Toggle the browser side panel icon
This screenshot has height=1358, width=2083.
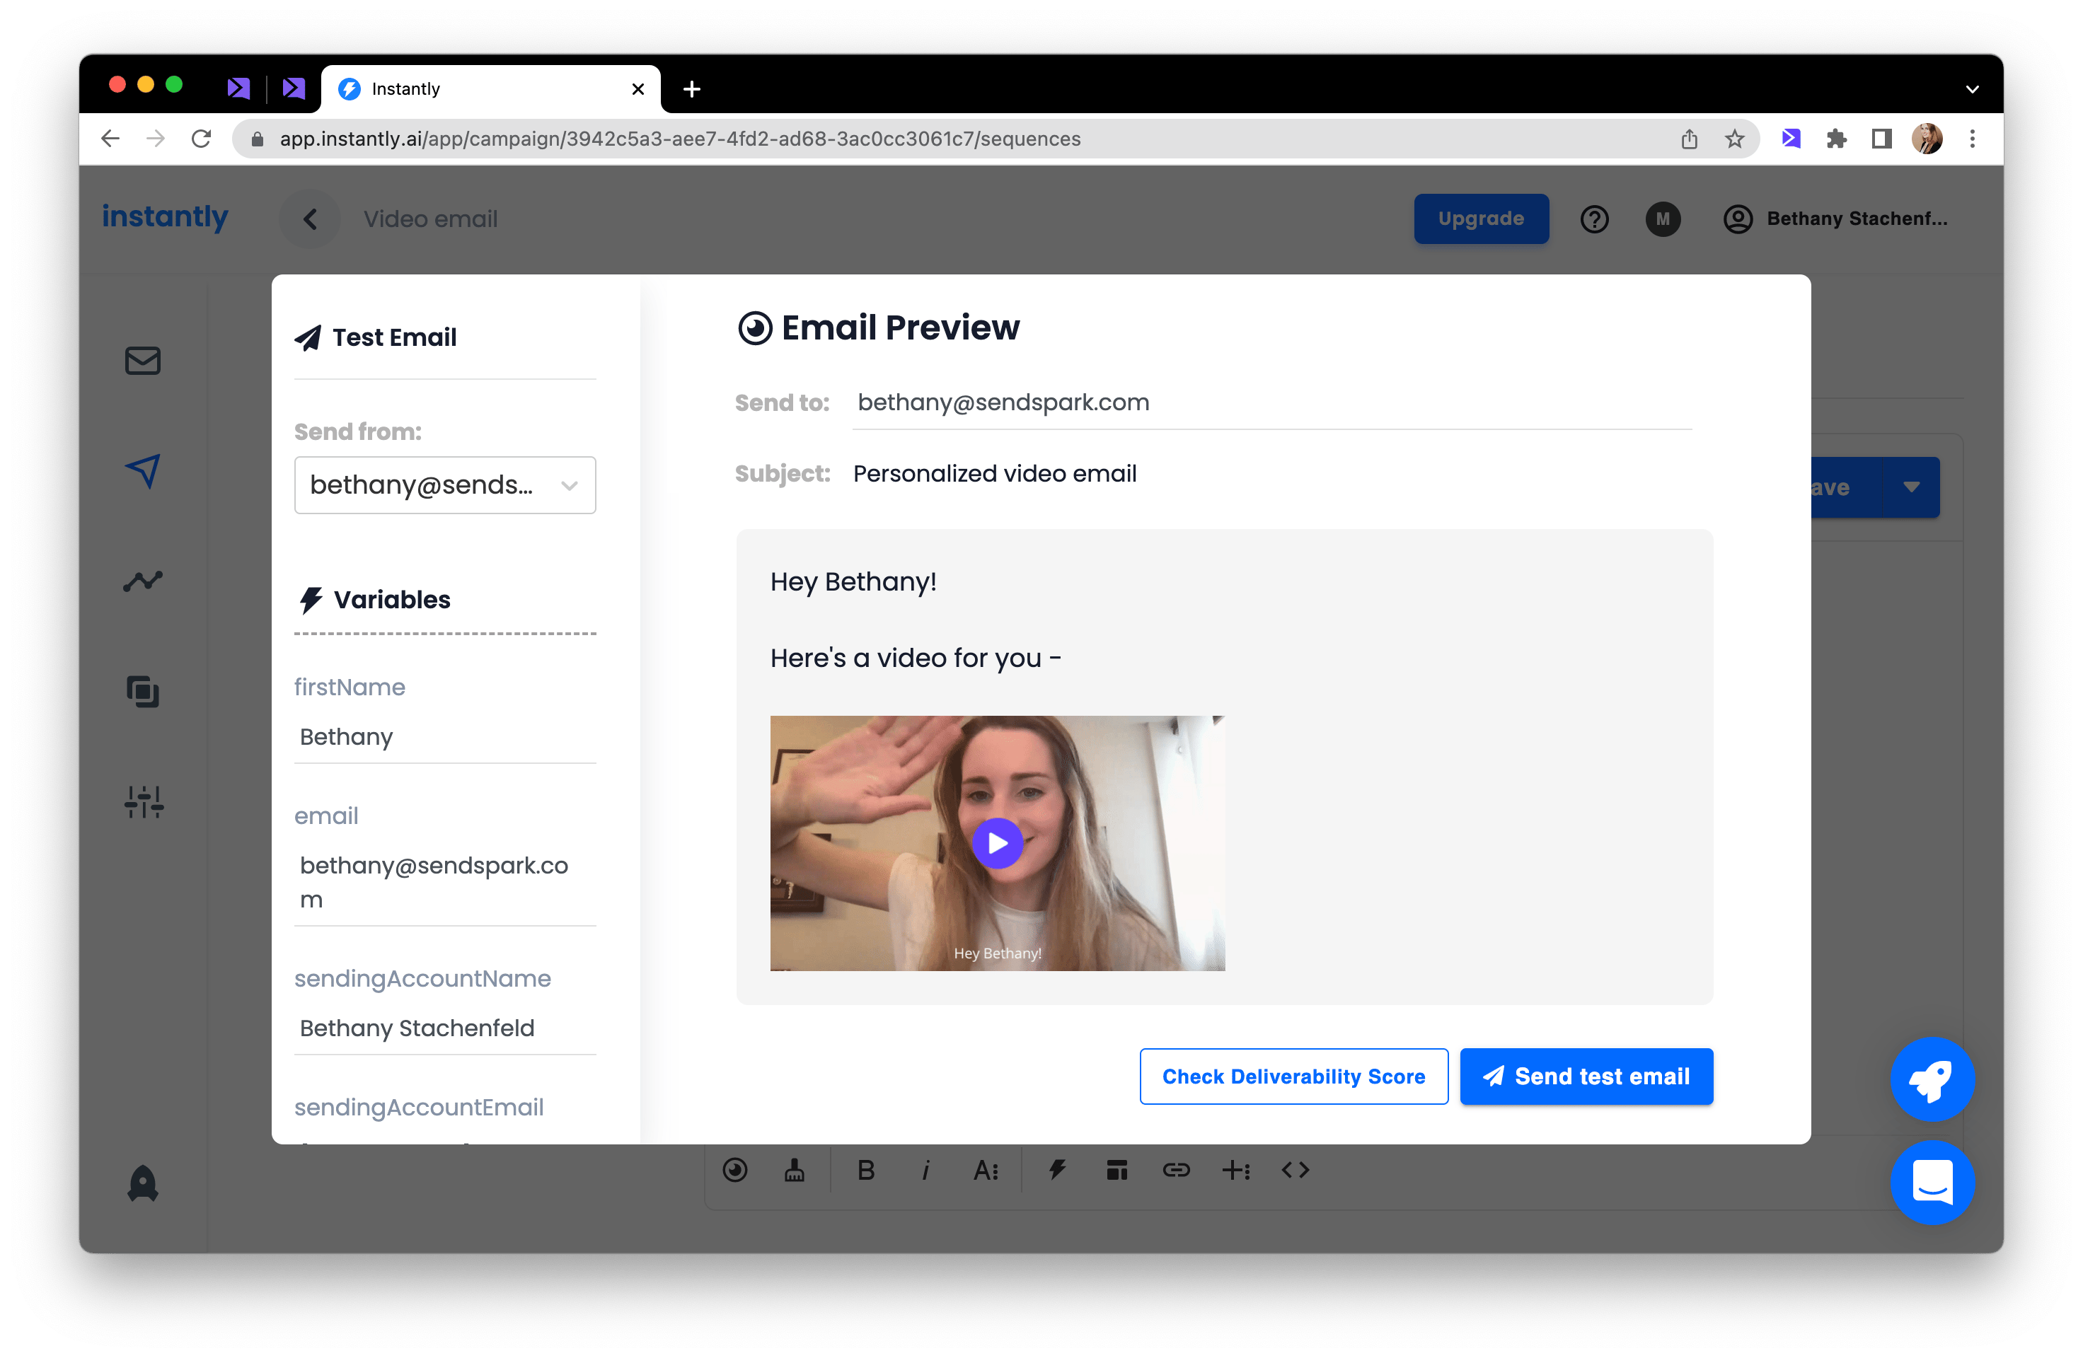pos(1881,138)
